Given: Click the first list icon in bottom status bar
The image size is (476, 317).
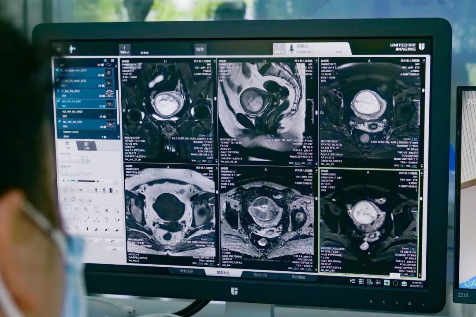Looking at the screenshot, I should tap(353, 281).
